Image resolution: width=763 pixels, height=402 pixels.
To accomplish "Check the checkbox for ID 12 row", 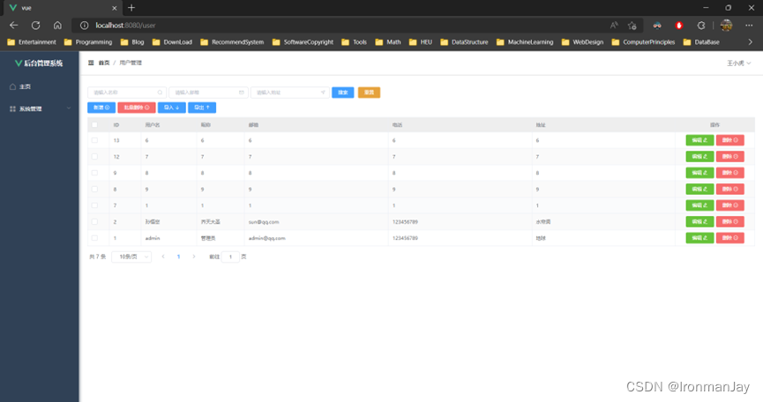I will pos(94,157).
